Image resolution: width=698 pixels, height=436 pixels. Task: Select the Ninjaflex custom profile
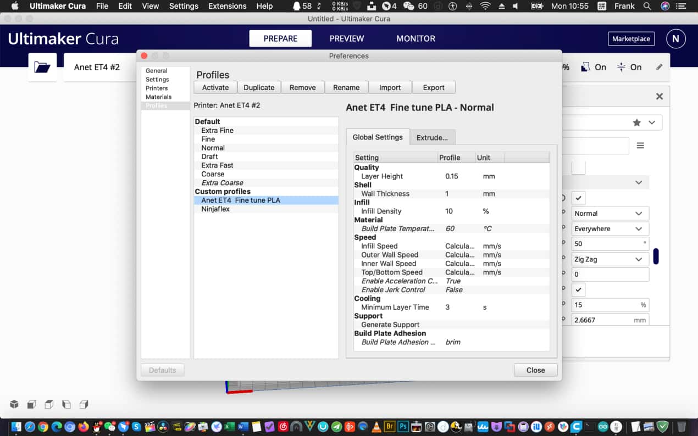point(266,209)
